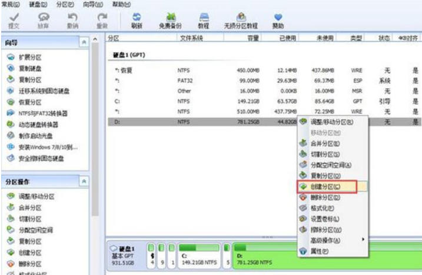Open the 常规(G) menu
Viewport: 422px width, 275px height.
click(x=11, y=4)
